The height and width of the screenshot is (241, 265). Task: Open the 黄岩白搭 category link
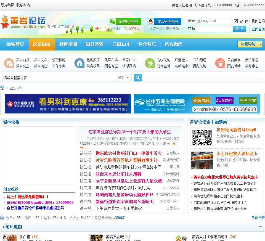[x=23, y=60]
